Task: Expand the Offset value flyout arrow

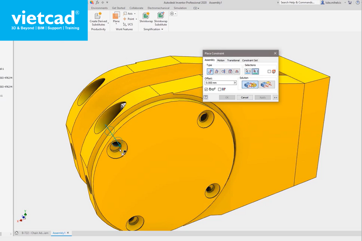Action: [x=235, y=83]
